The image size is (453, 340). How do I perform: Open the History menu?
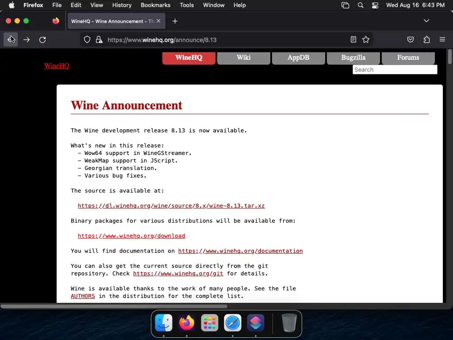tap(122, 5)
